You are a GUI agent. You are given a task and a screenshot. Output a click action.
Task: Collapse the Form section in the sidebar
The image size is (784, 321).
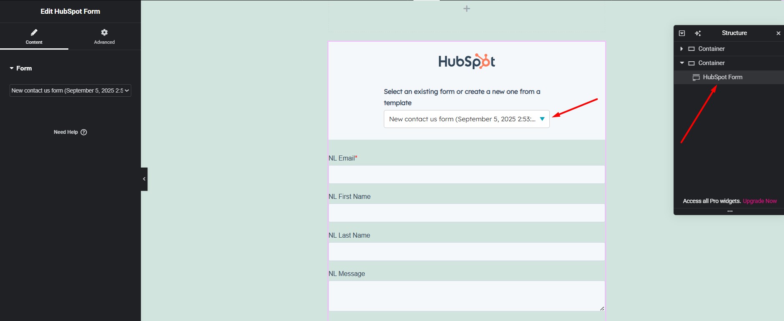[x=20, y=68]
